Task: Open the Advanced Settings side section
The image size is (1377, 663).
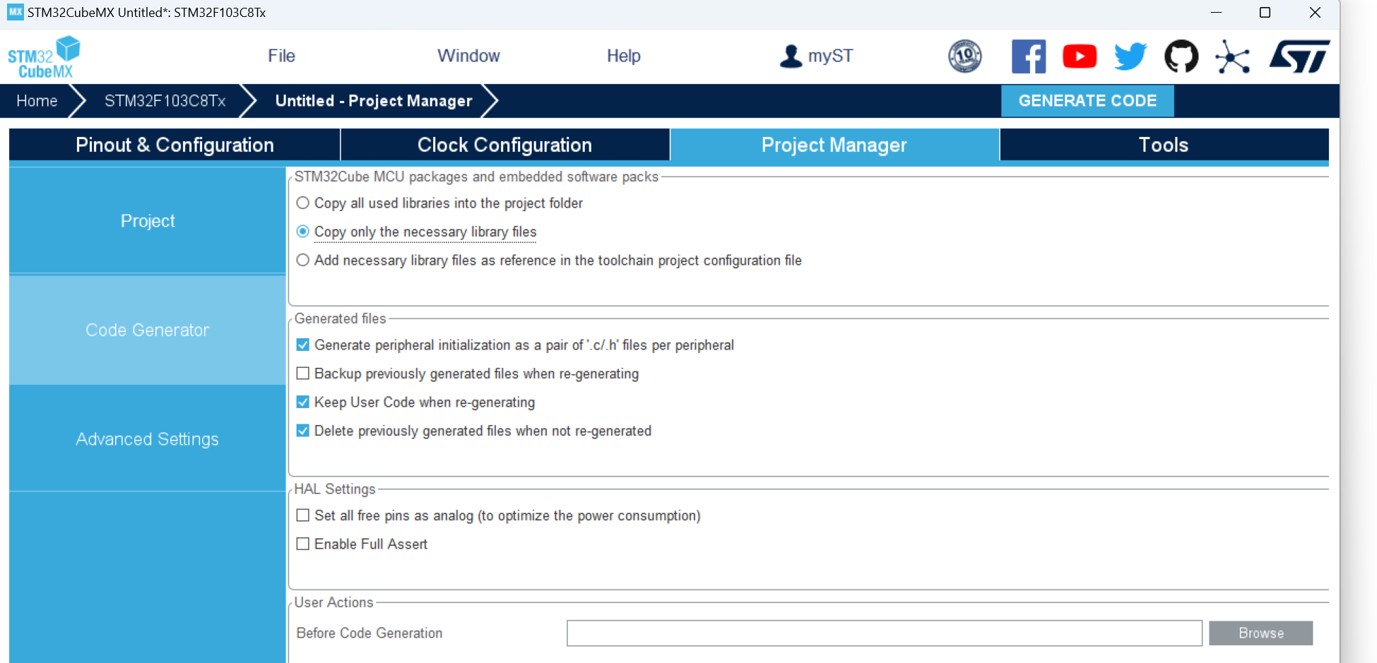Action: [x=148, y=438]
